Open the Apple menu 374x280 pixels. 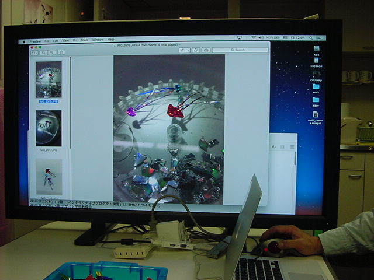point(24,41)
